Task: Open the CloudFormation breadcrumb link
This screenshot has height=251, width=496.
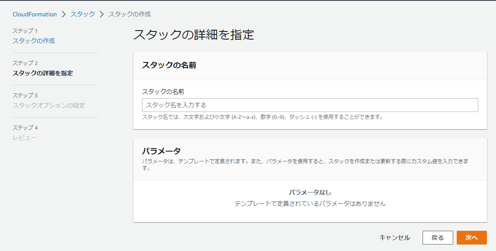Action: 34,14
